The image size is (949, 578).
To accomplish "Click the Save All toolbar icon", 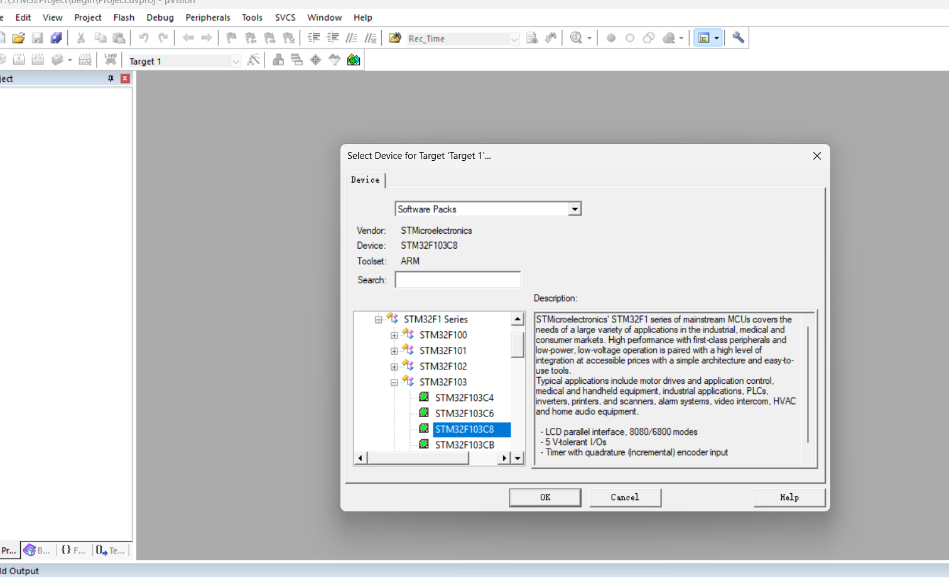I will (x=57, y=38).
